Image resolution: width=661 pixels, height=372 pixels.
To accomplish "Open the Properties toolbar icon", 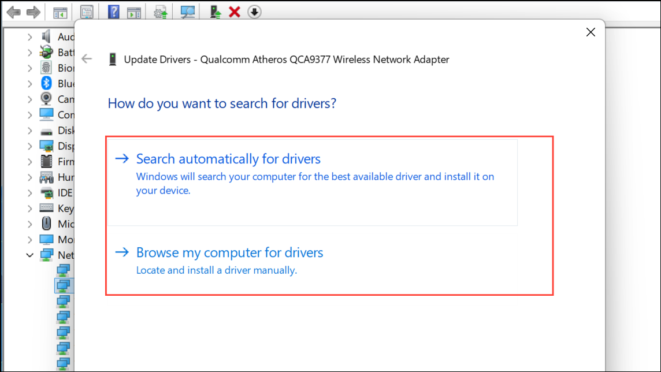I will (x=87, y=12).
